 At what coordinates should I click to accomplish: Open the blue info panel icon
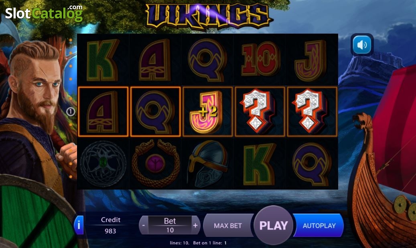click(x=79, y=225)
